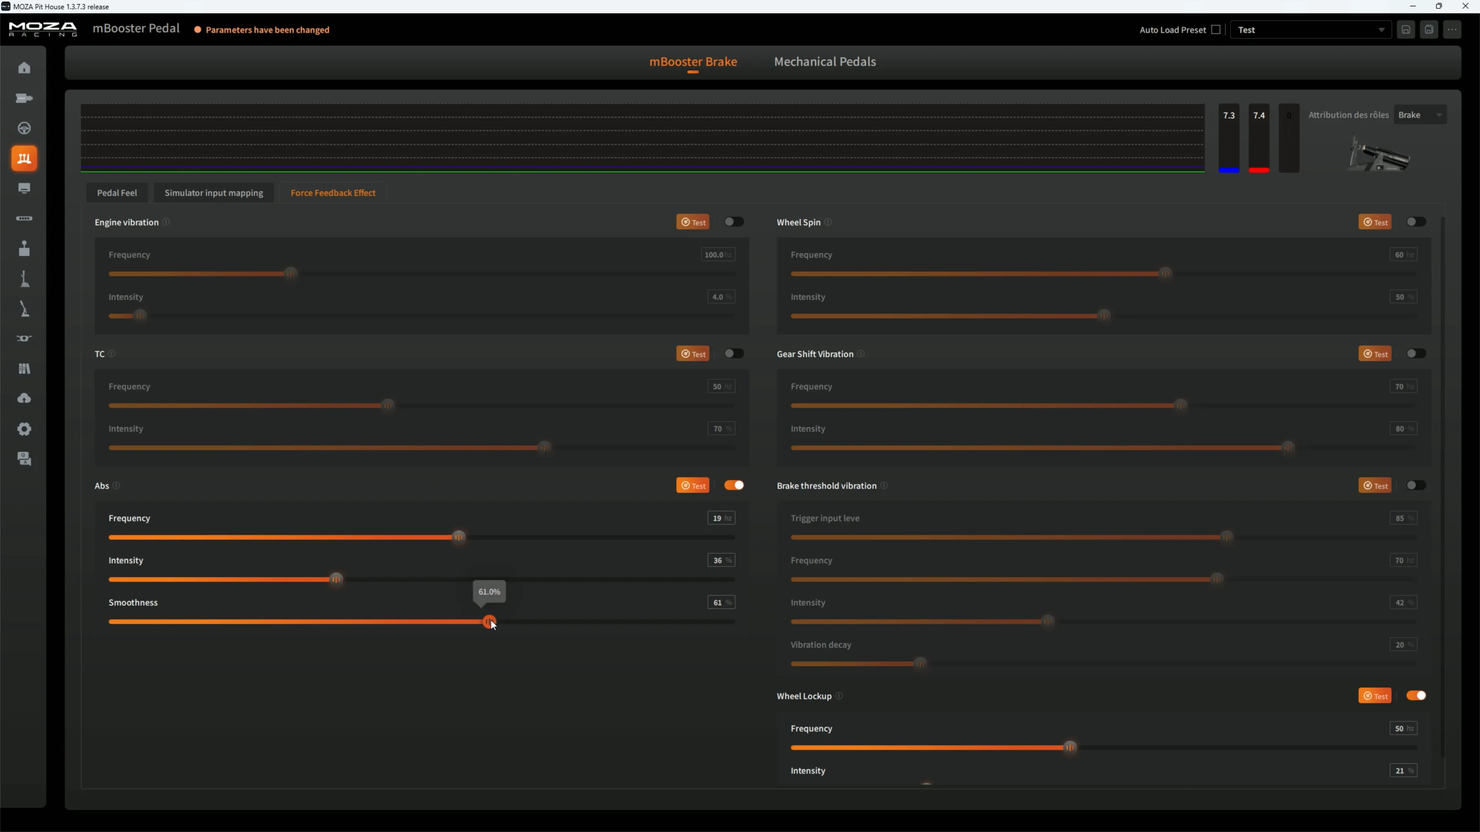Open the Simulator input mapping tab

[x=214, y=193]
